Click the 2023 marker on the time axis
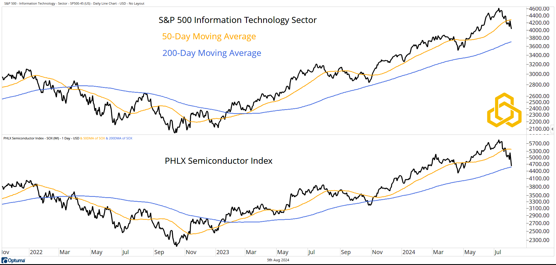Image resolution: width=556 pixels, height=265 pixels. pos(223,252)
